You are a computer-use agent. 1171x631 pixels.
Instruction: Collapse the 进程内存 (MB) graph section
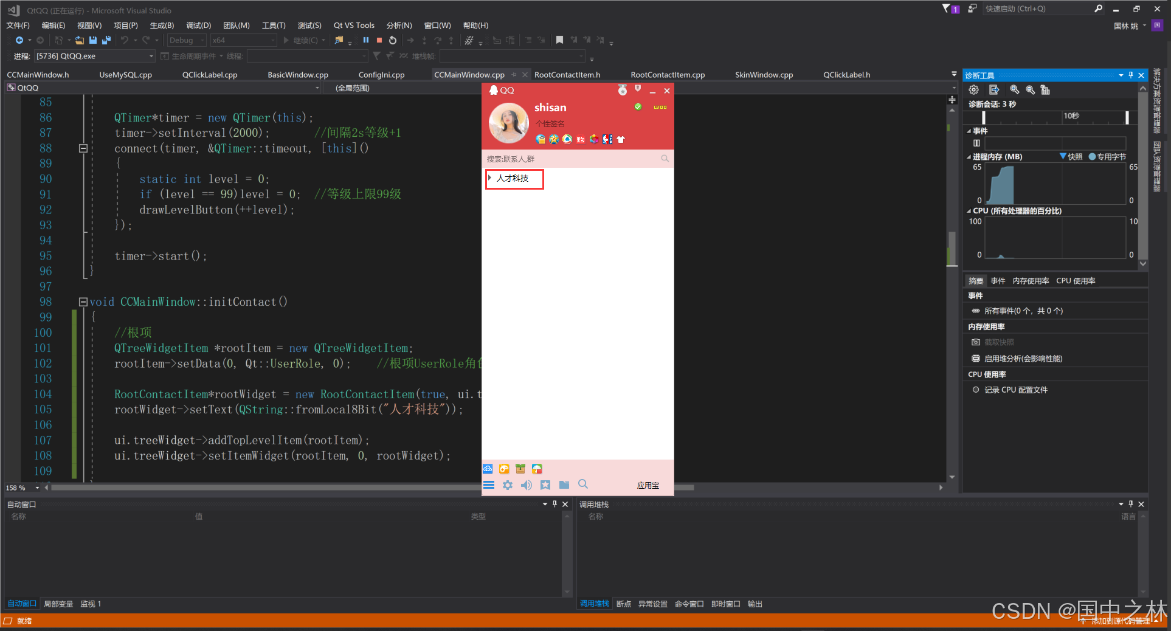[x=969, y=157]
